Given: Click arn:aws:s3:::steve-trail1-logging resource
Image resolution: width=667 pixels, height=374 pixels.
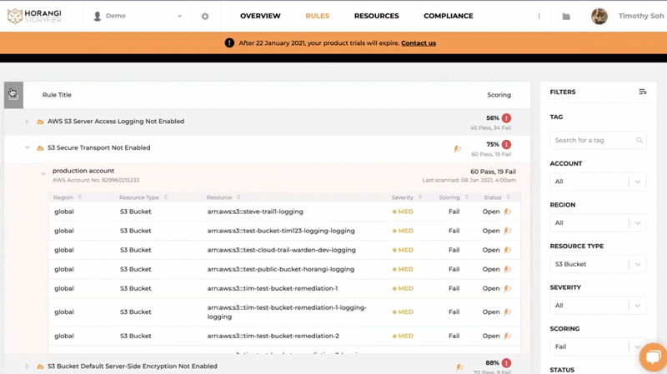Looking at the screenshot, I should 255,212.
